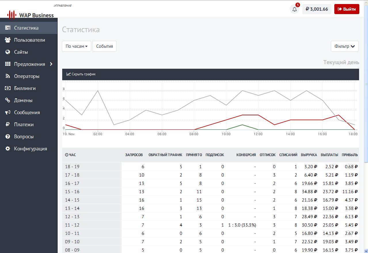The image size is (368, 253).
Task: Click the Users group icon in sidebar
Action: coord(8,40)
